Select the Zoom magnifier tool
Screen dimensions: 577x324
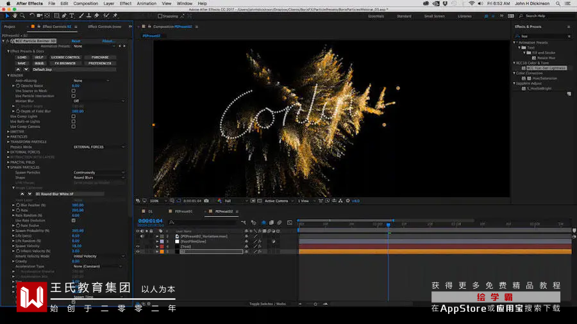22,16
